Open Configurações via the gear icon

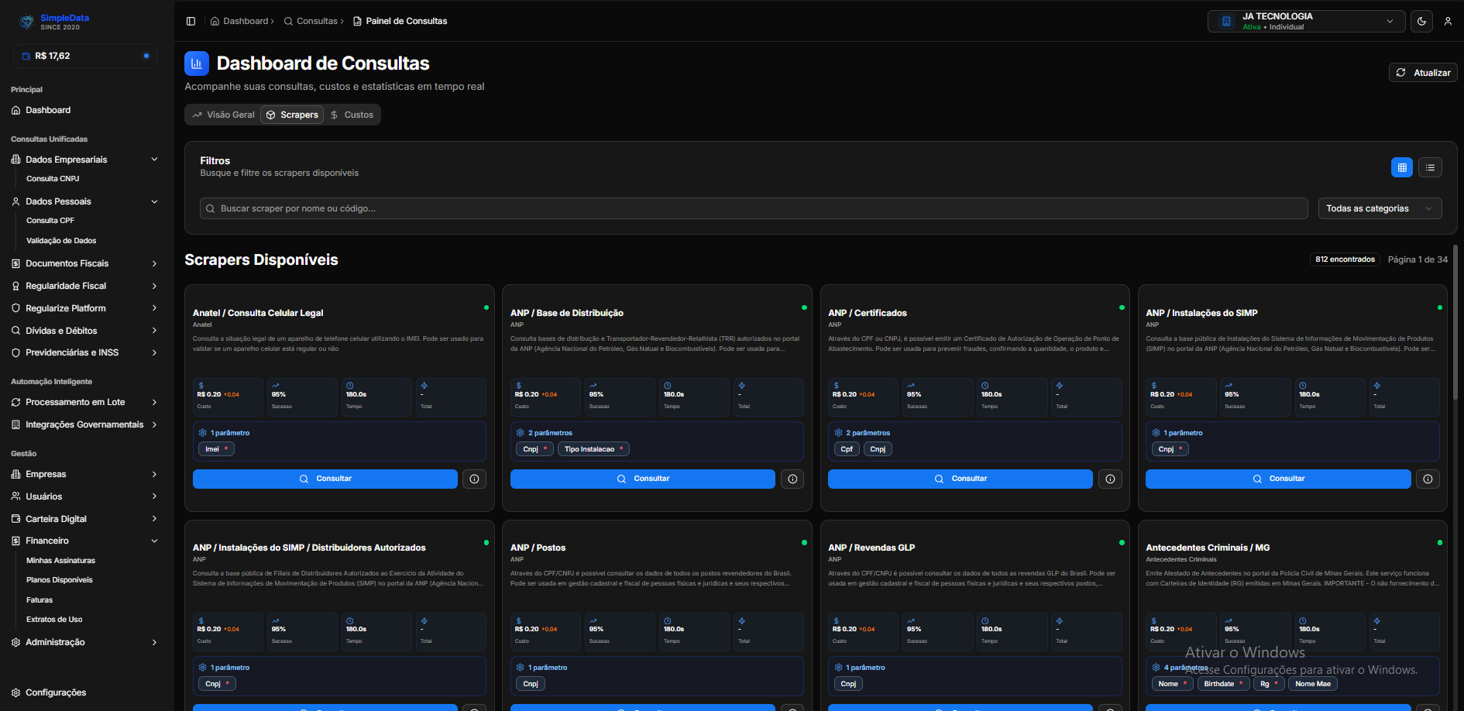pyautogui.click(x=14, y=692)
